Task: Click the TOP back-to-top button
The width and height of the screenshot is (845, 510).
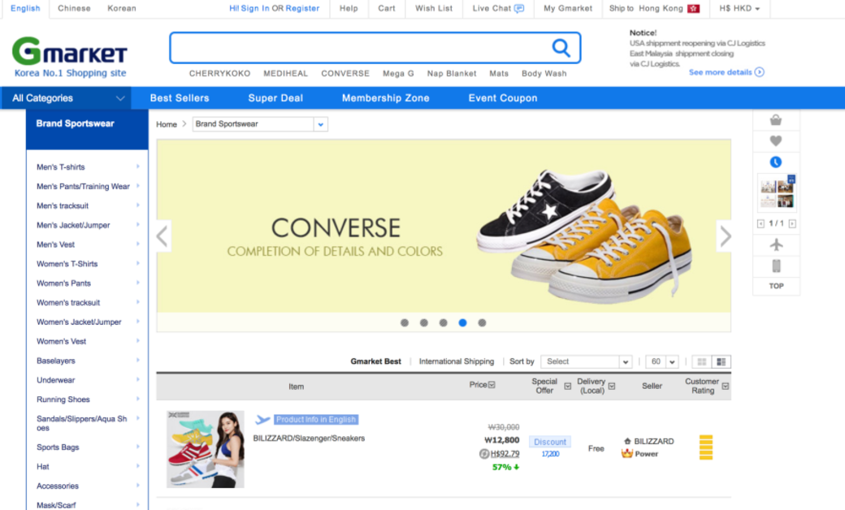Action: click(776, 286)
